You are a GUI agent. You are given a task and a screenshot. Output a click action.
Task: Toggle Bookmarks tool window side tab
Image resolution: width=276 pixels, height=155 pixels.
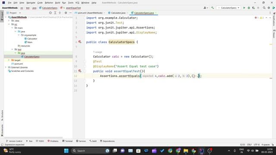click(2, 130)
